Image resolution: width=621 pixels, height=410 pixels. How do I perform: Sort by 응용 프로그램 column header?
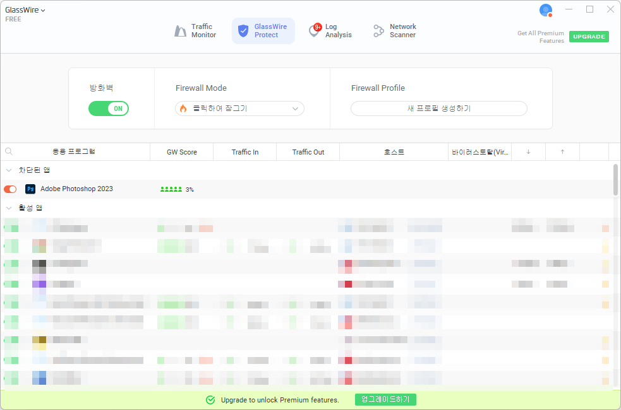[74, 151]
